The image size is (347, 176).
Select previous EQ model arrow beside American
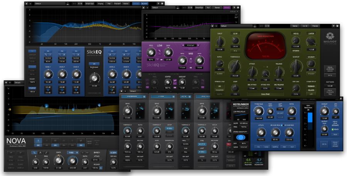click(x=183, y=45)
